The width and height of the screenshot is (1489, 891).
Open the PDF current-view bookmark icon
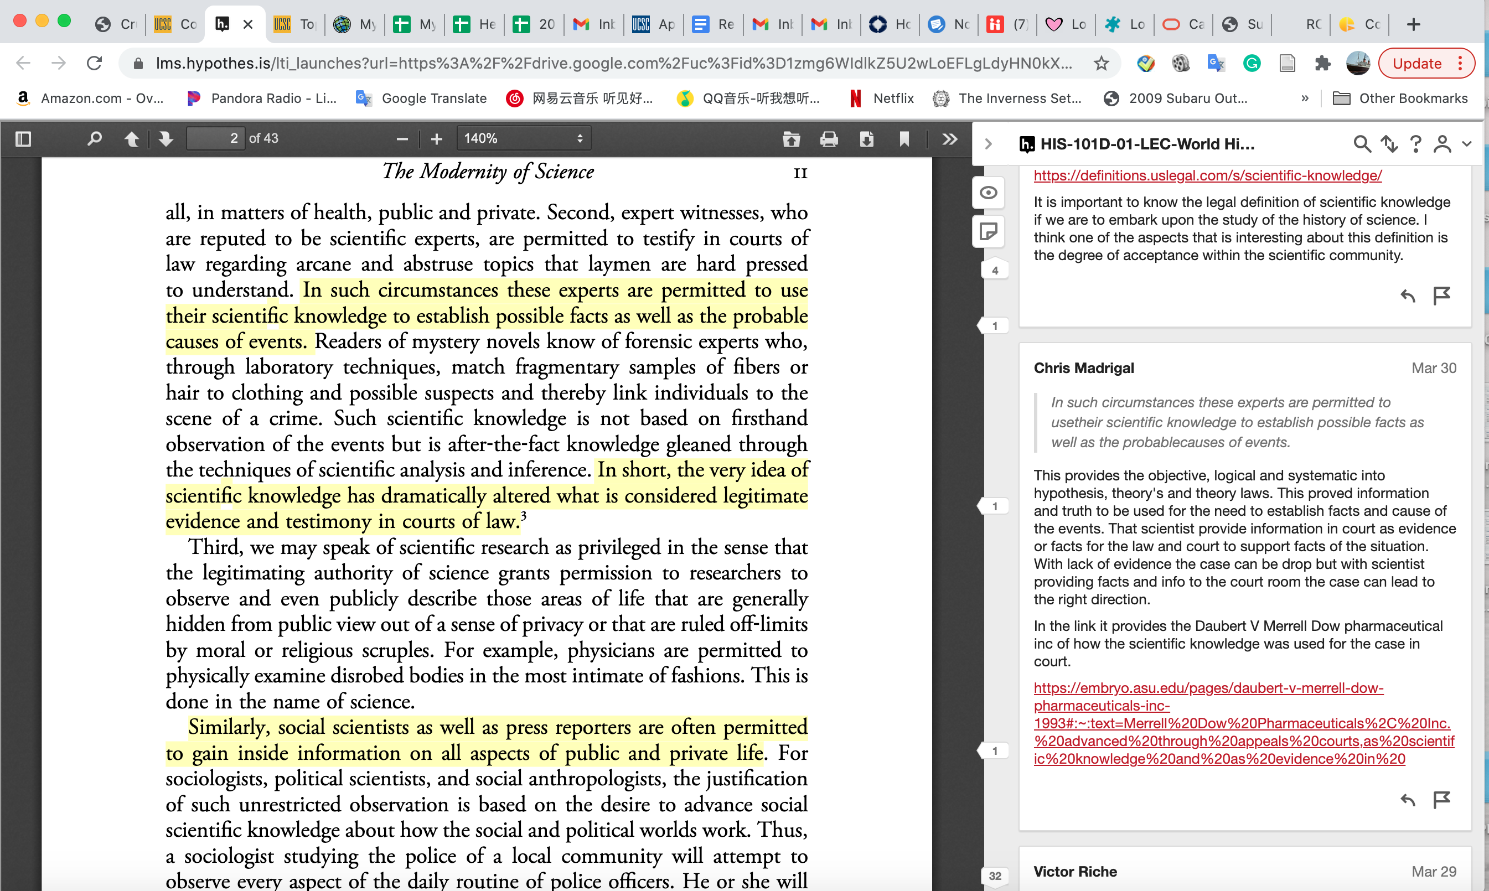(904, 139)
